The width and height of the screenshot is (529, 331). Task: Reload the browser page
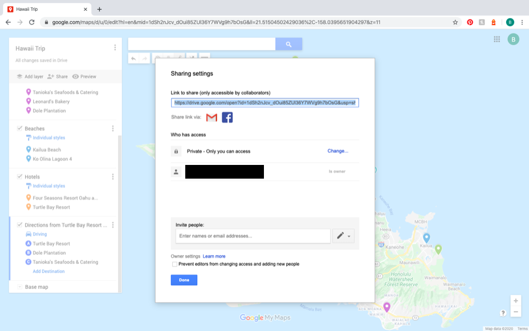[32, 22]
